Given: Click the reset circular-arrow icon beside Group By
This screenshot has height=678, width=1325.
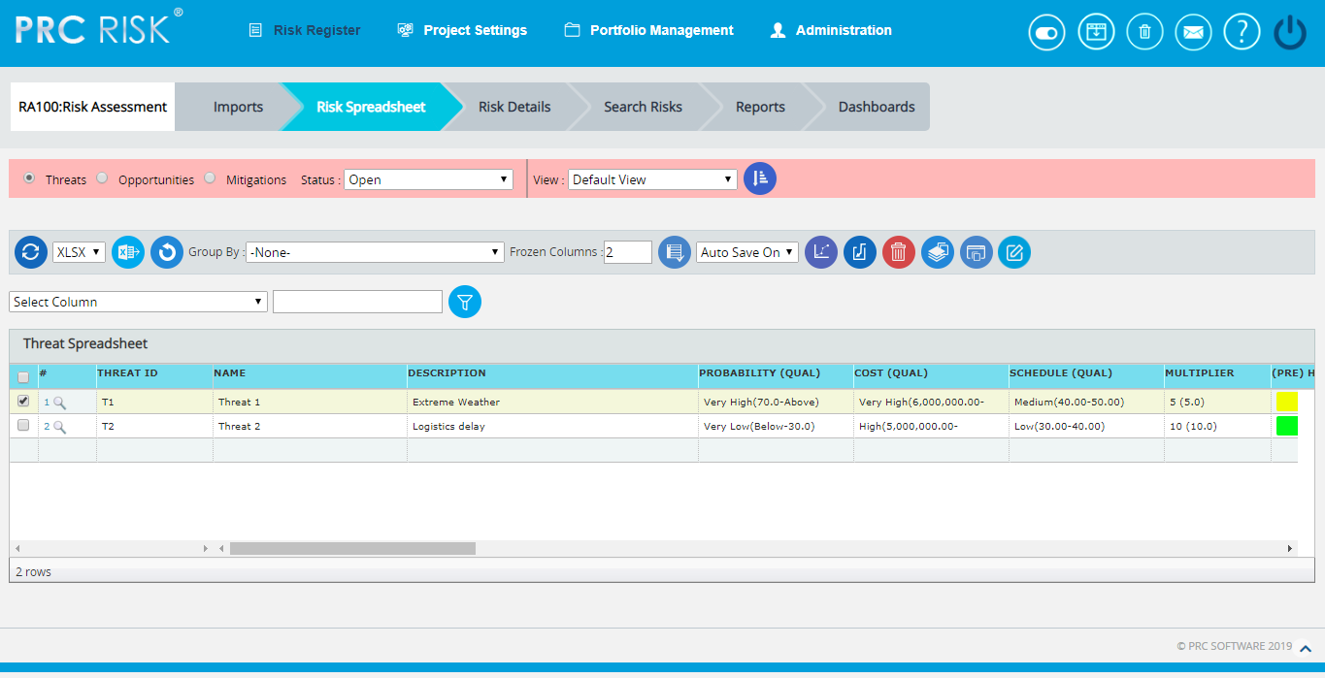Looking at the screenshot, I should coord(167,252).
